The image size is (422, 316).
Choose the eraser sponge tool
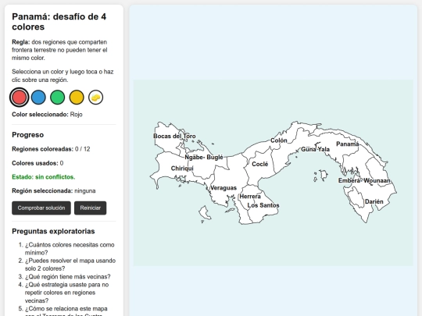coord(96,98)
